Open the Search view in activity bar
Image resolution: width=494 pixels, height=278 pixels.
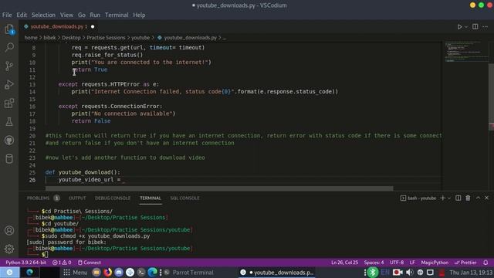click(9, 48)
